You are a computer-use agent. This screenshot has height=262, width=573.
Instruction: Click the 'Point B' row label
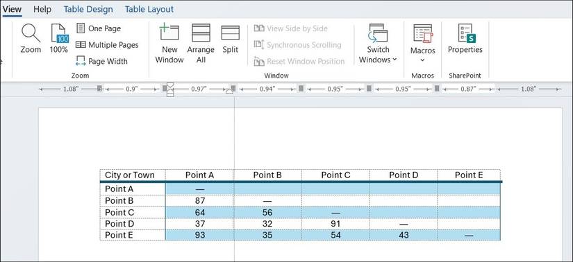coord(133,201)
